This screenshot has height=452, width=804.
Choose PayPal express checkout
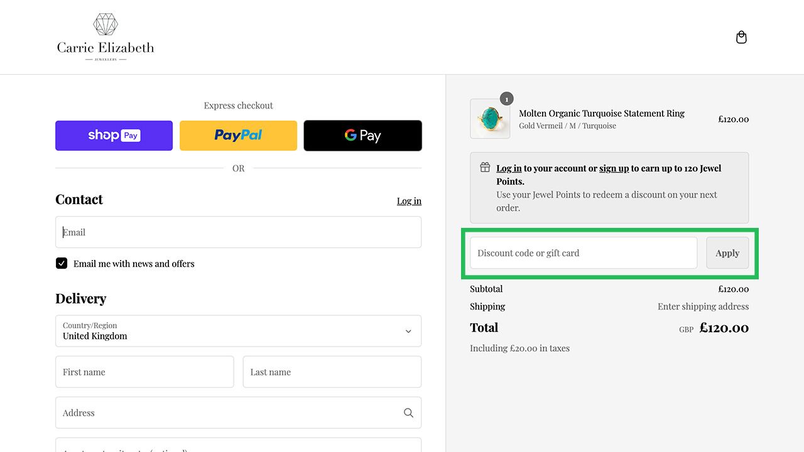click(238, 136)
